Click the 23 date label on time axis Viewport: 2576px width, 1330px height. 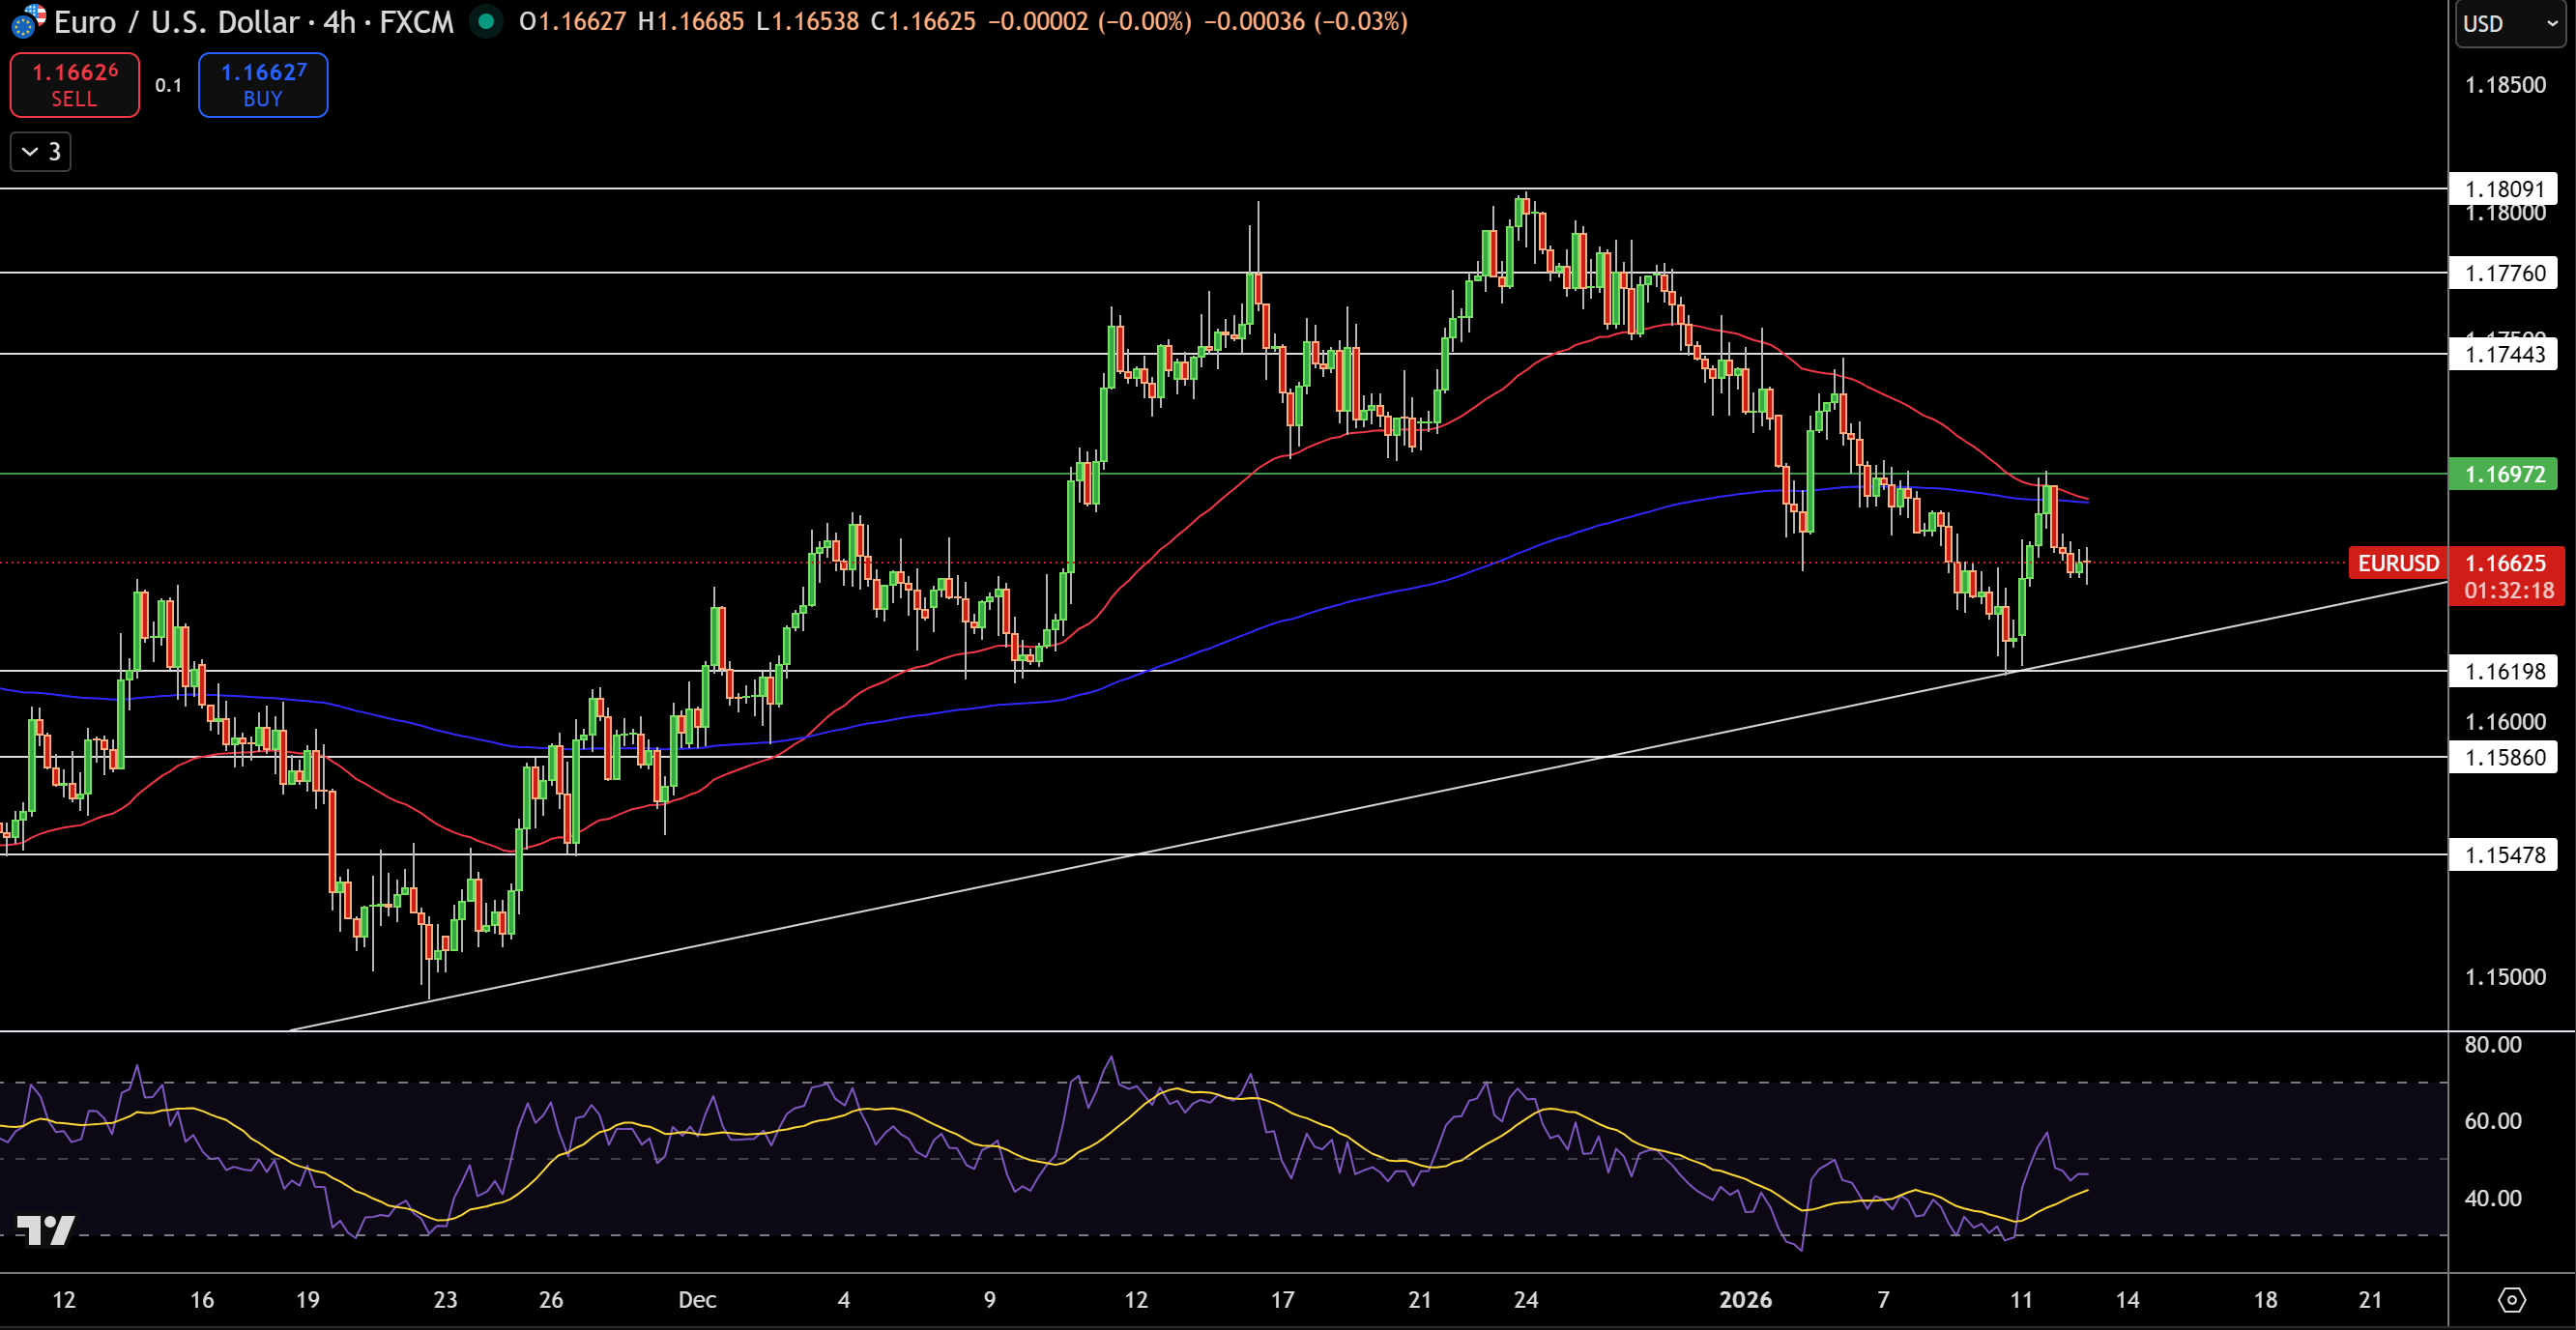[x=445, y=1300]
